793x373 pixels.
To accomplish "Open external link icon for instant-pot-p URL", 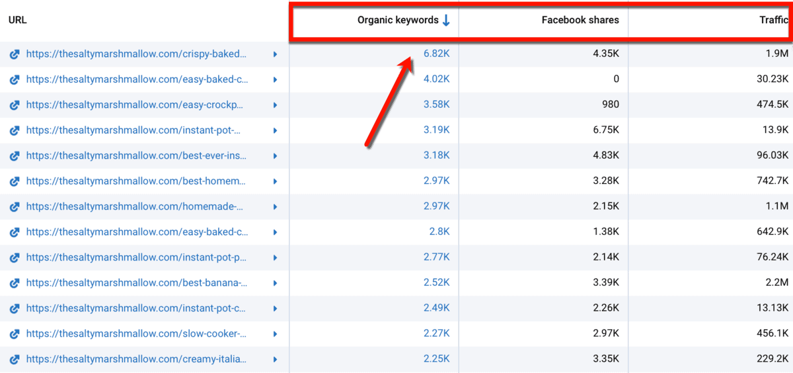I will 15,257.
